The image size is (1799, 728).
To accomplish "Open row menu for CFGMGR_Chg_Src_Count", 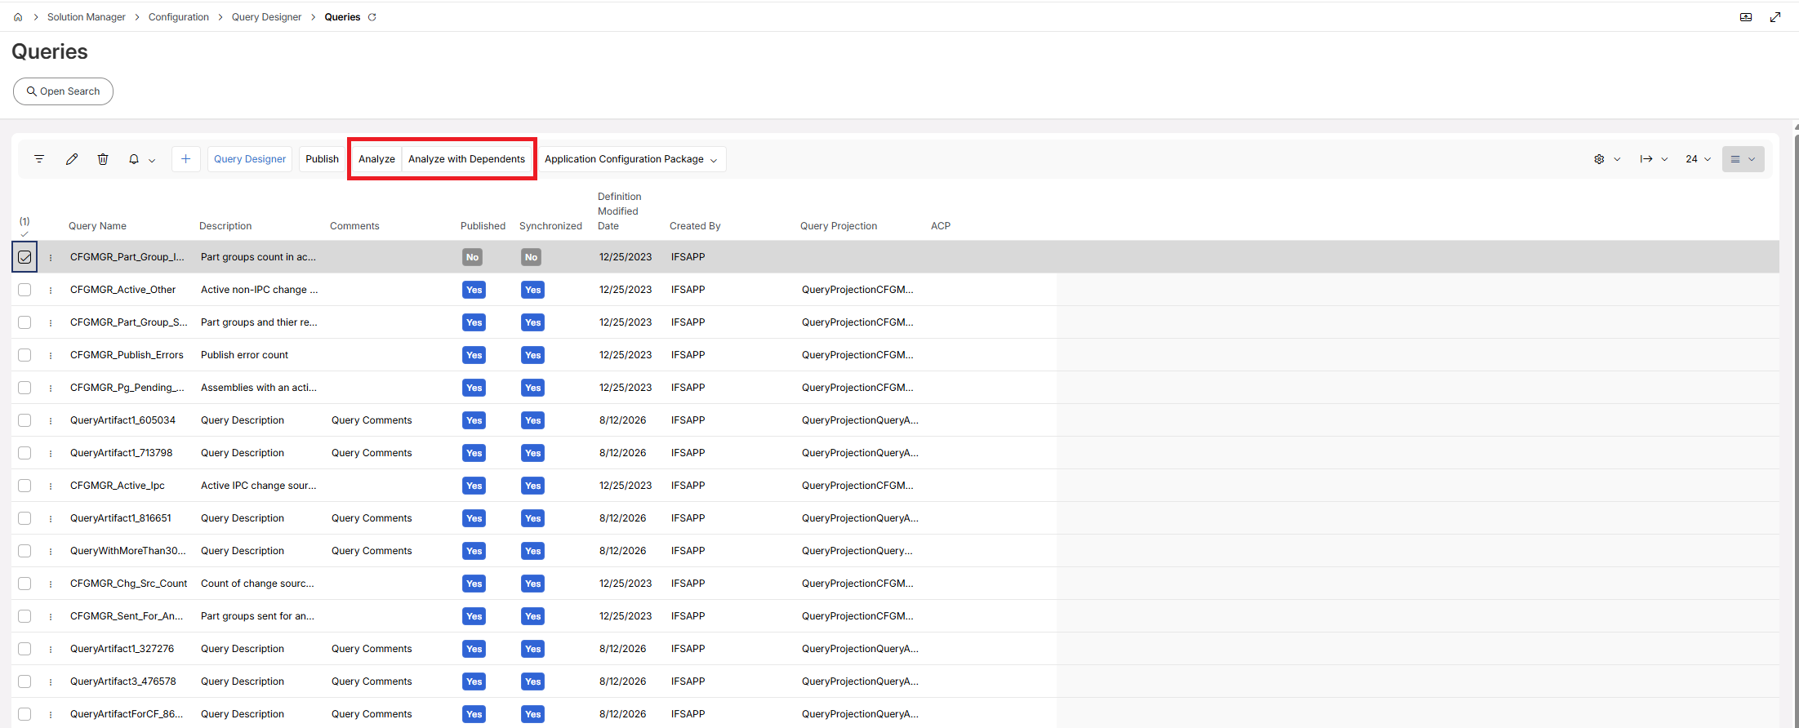I will [x=51, y=584].
